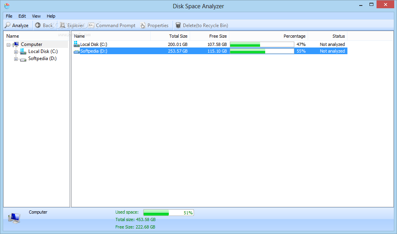
Task: Click the Local Disk (C:) tree drive icon
Action: coord(23,51)
